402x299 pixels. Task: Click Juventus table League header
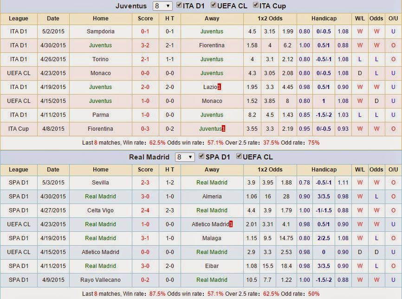(x=19, y=19)
